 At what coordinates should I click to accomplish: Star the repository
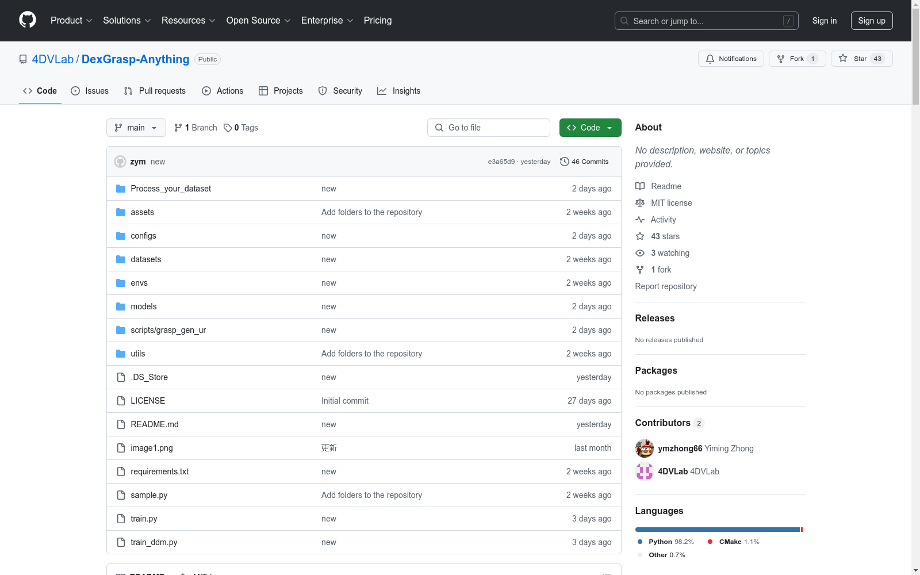tap(861, 59)
